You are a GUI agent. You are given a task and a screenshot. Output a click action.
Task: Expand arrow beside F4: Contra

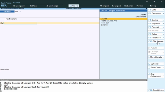(x=164, y=20)
